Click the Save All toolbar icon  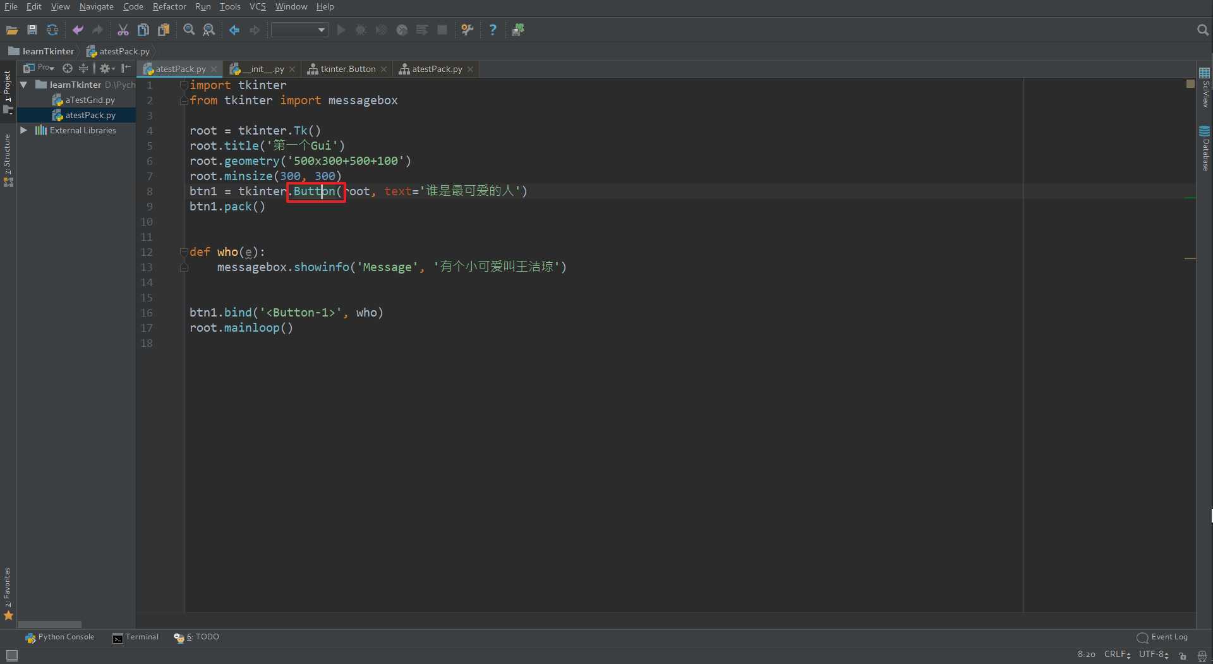[32, 30]
